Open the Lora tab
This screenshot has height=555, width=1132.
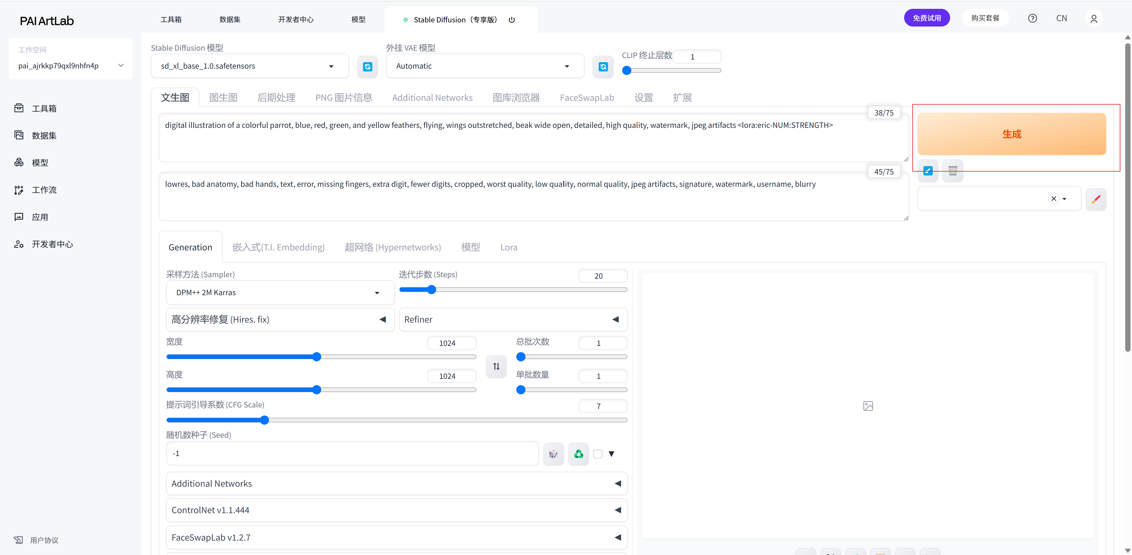click(x=509, y=247)
